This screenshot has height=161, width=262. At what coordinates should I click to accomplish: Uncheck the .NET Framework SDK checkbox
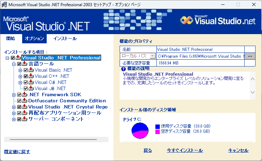tap(19, 95)
